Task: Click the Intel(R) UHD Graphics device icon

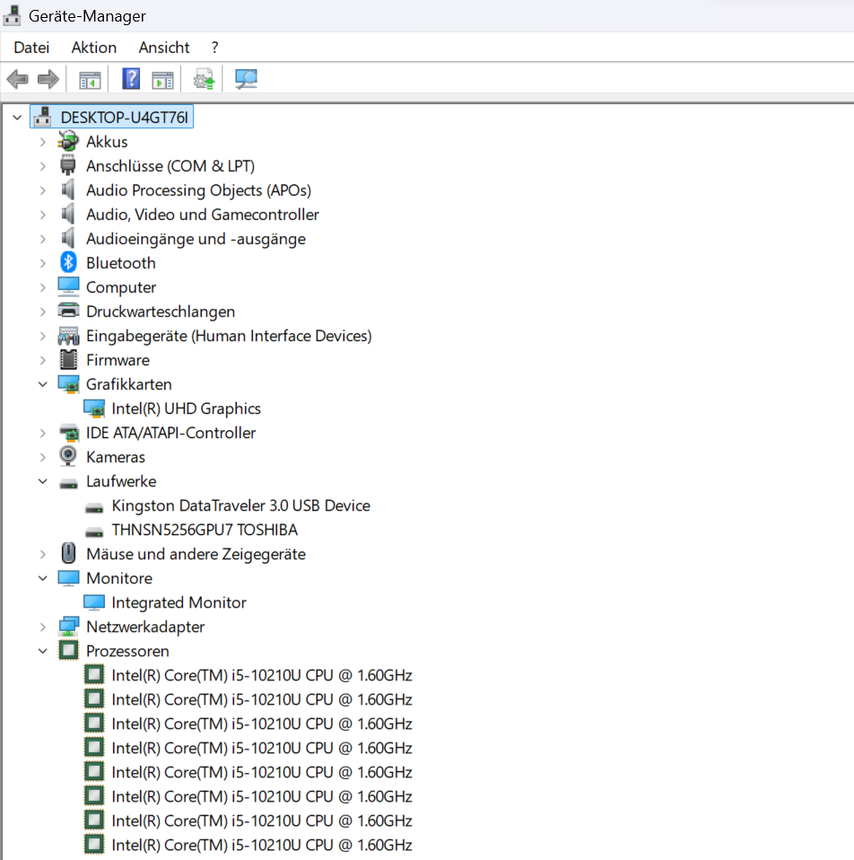Action: [93, 408]
